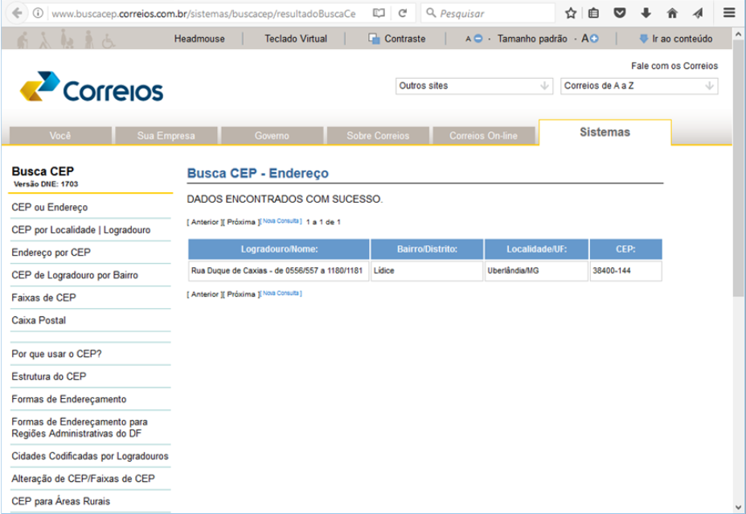This screenshot has height=514, width=746.
Task: Open the Firefox hamburger menu
Action: 729,13
